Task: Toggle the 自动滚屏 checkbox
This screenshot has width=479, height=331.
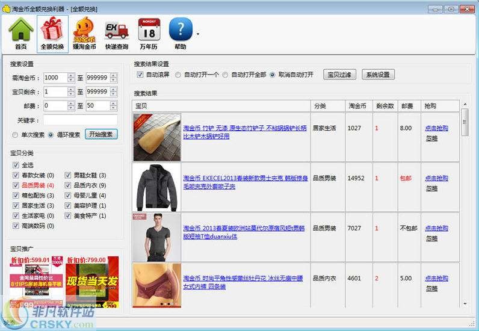Action: pyautogui.click(x=140, y=74)
